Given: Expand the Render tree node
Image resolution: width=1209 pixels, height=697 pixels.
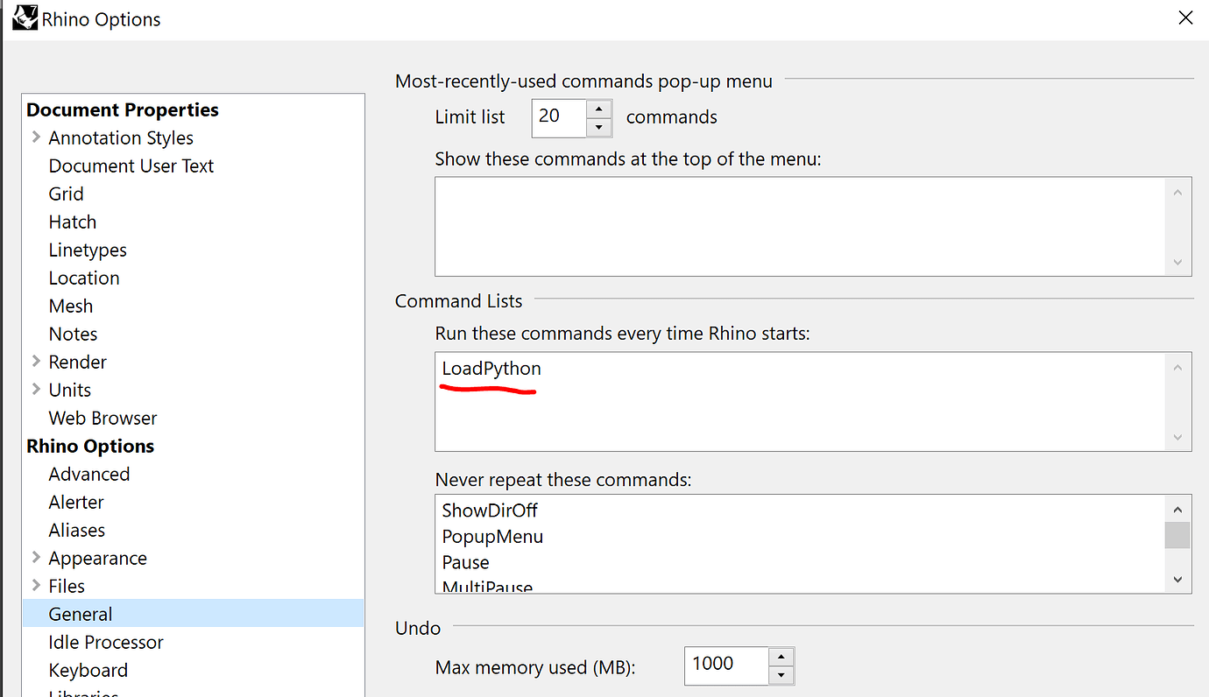Looking at the screenshot, I should click(35, 362).
